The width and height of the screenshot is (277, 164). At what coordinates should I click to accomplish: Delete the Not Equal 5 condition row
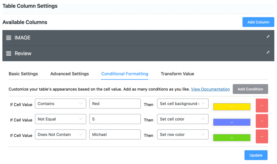[x=262, y=121]
